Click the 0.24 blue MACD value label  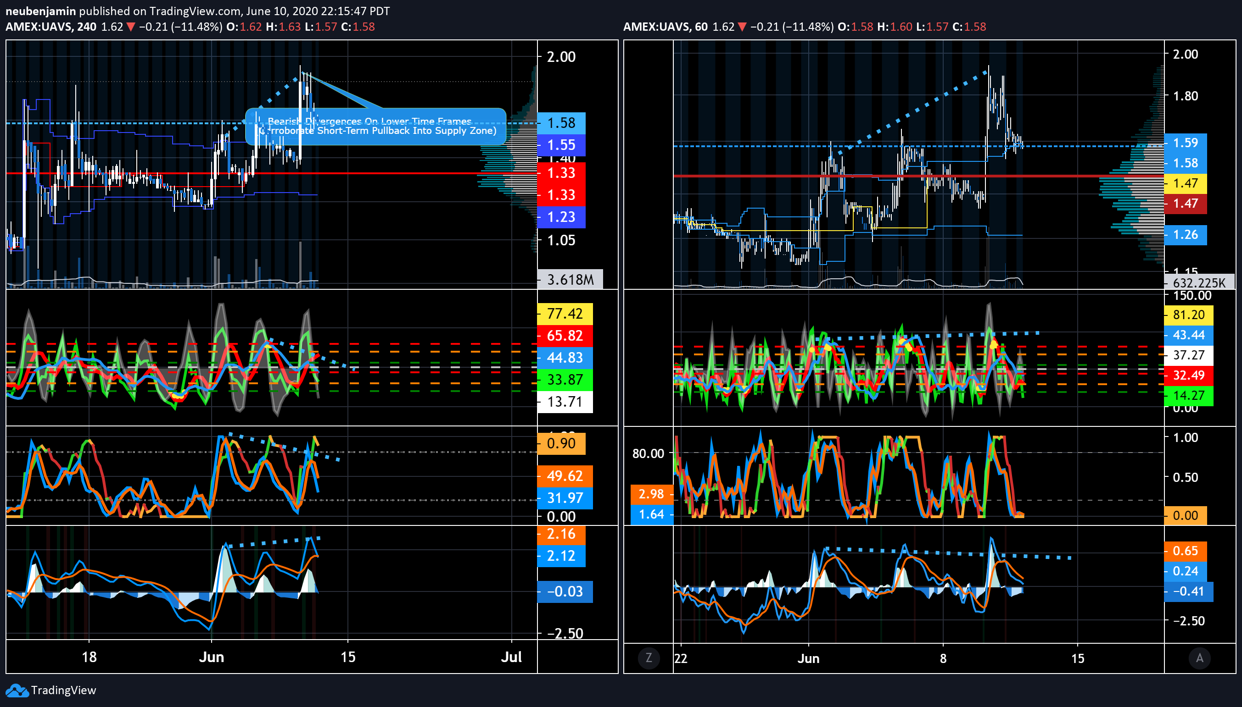click(1186, 571)
